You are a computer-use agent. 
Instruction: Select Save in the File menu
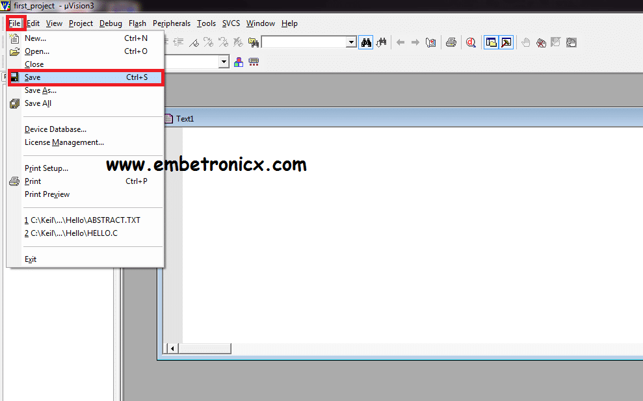85,77
